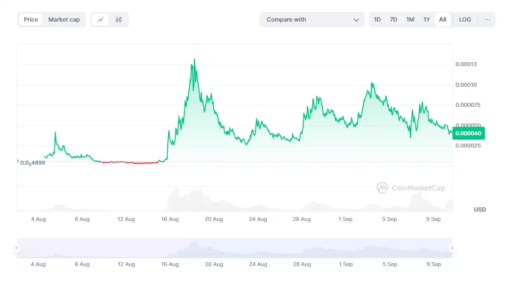The image size is (505, 292).
Task: Expand the Compare with dropdown
Action: [312, 20]
